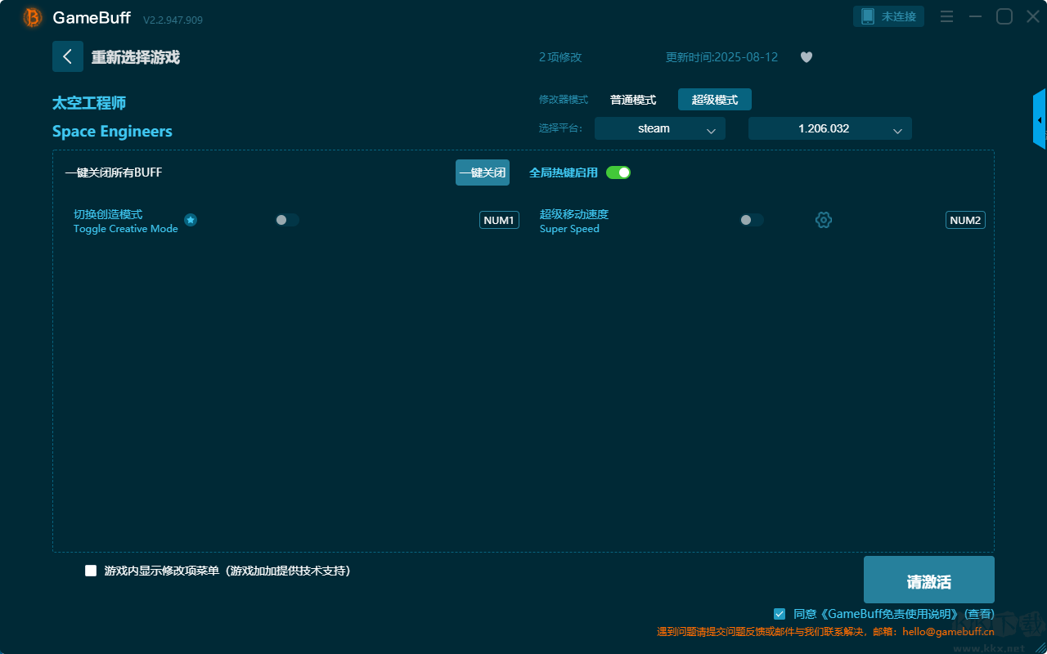The image size is (1047, 654).
Task: Click the 一键关闭 close-all button
Action: click(x=483, y=172)
